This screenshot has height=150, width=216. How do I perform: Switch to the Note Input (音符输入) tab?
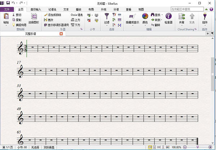point(36,9)
